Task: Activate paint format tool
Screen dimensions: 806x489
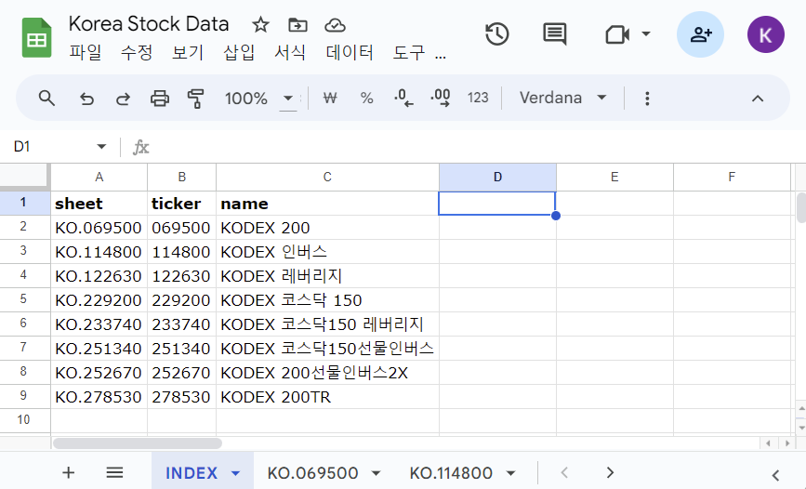Action: click(196, 99)
